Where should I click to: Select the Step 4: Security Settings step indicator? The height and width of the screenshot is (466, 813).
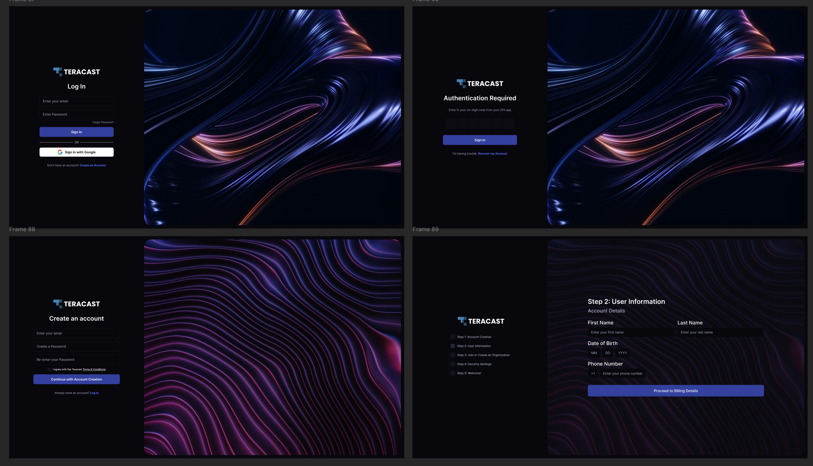coord(452,364)
